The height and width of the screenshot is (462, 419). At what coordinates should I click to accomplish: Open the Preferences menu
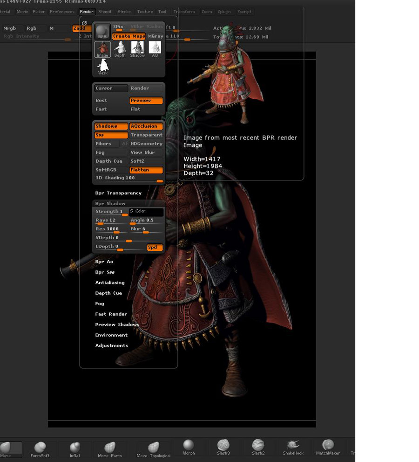click(62, 12)
